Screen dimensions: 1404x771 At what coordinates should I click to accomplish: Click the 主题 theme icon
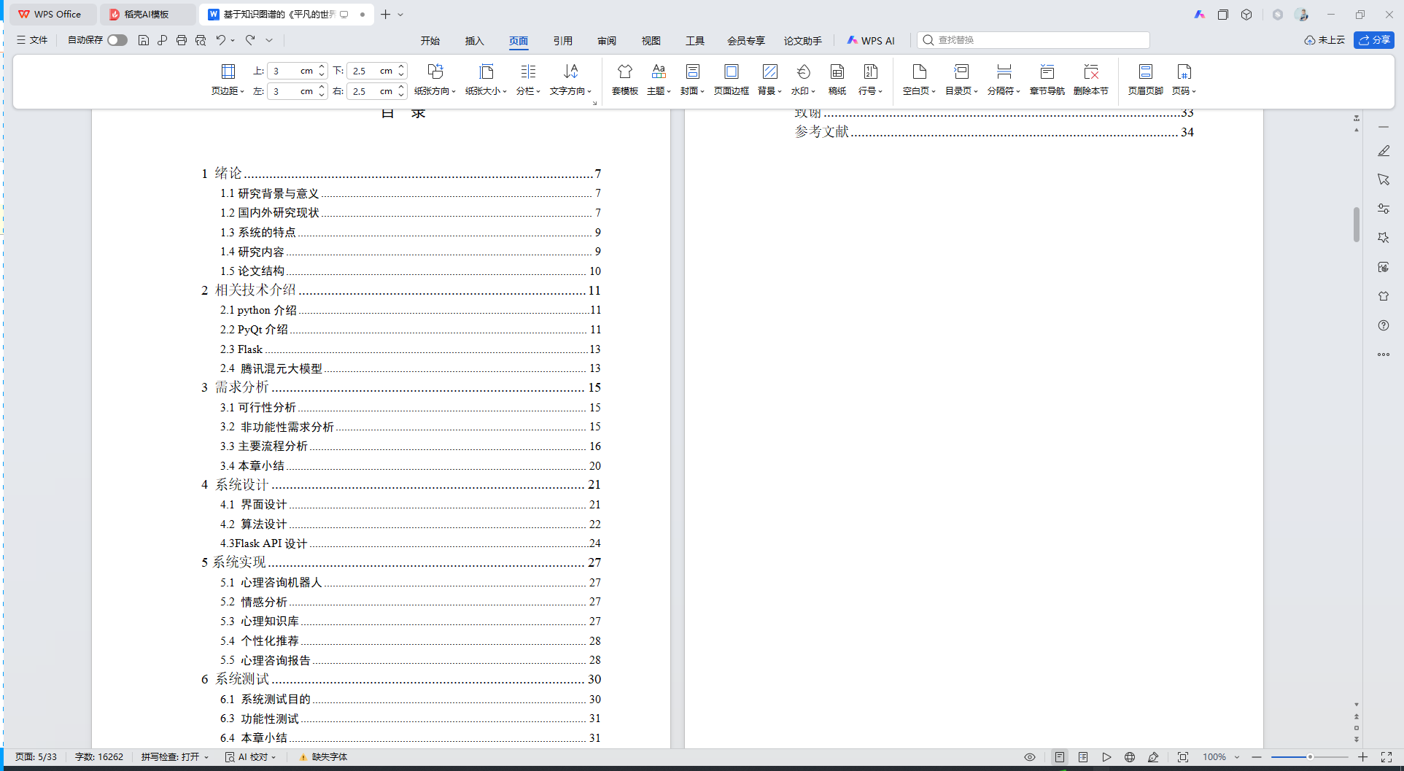tap(659, 71)
